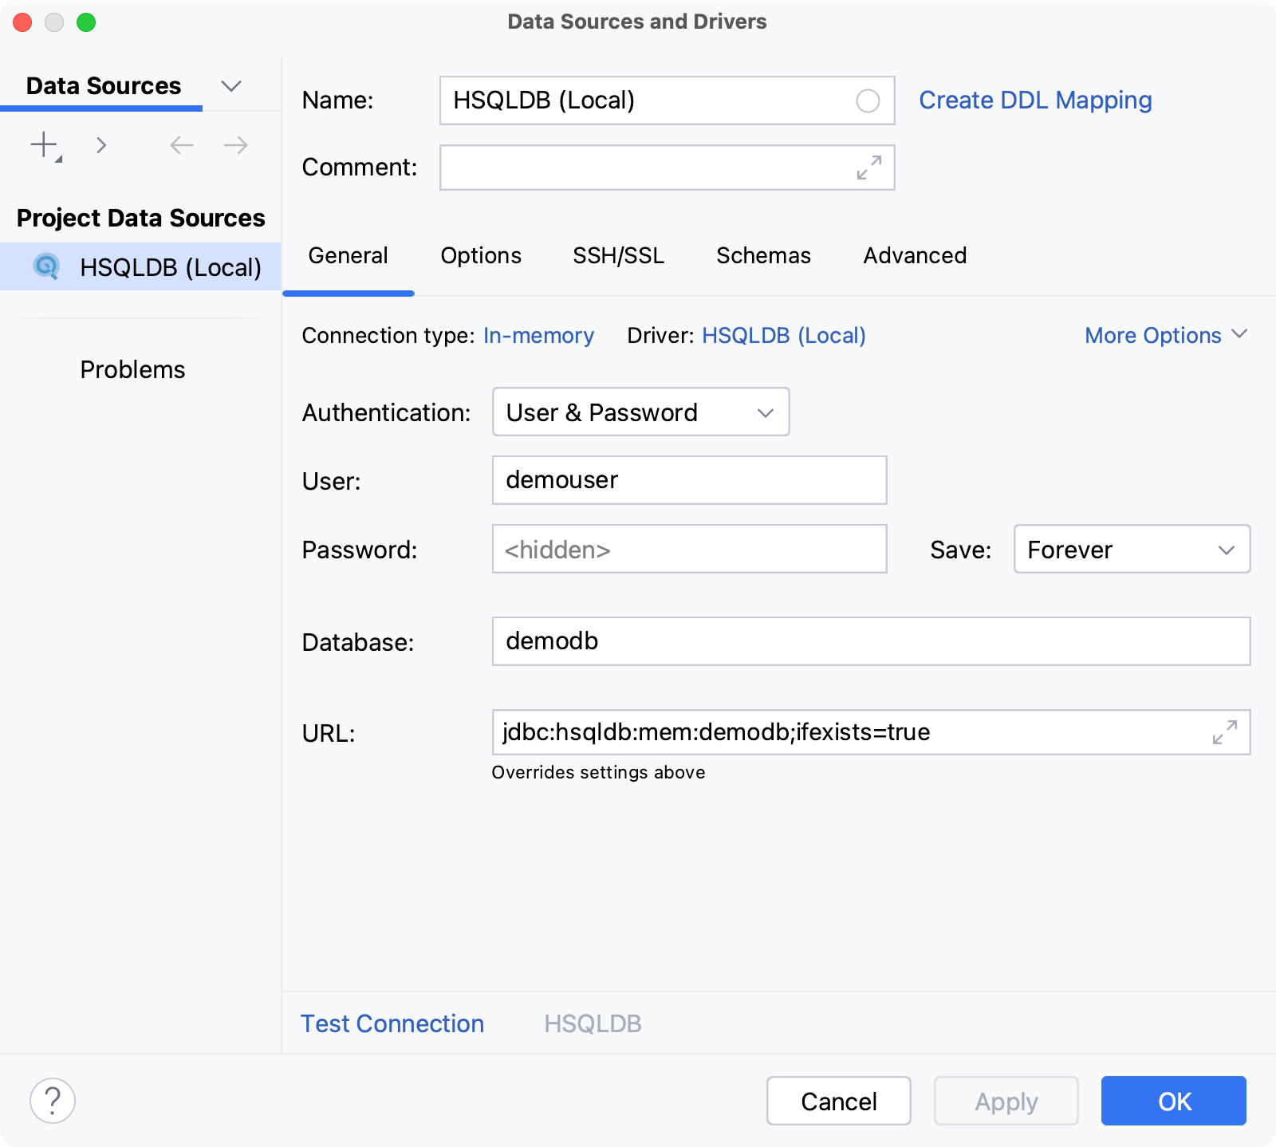The height and width of the screenshot is (1147, 1276).
Task: Open the Data Sources chevron menu
Action: [231, 85]
